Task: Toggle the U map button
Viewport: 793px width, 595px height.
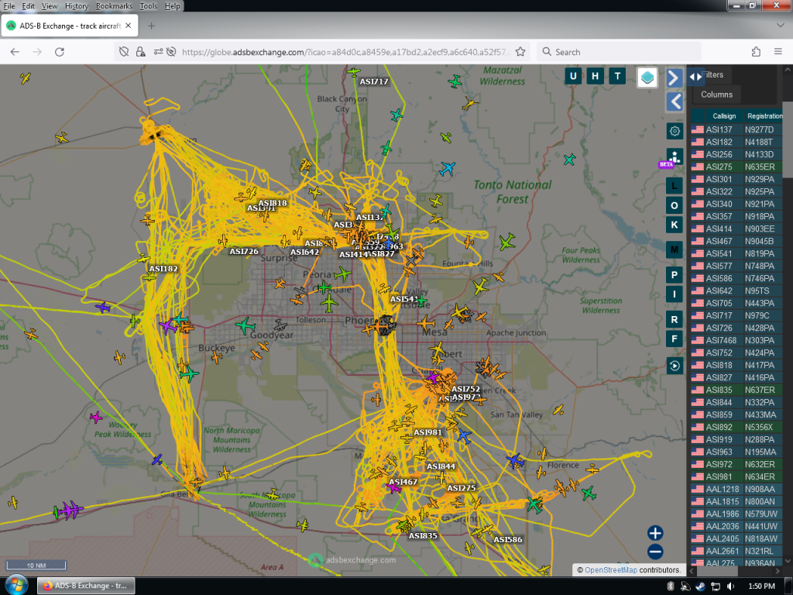Action: [x=573, y=77]
